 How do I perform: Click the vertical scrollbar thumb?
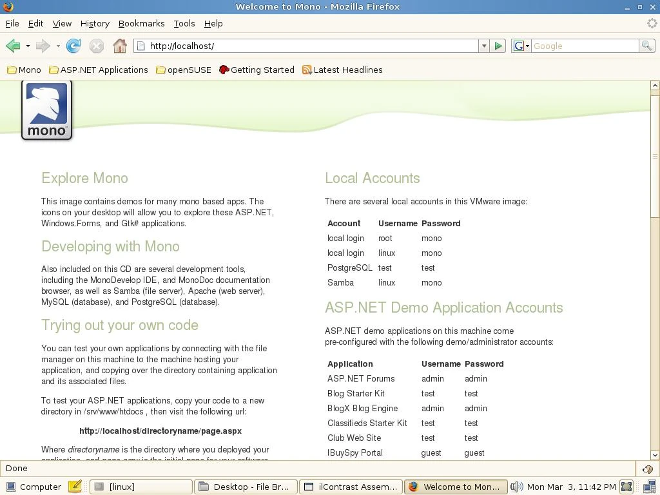[x=655, y=156]
